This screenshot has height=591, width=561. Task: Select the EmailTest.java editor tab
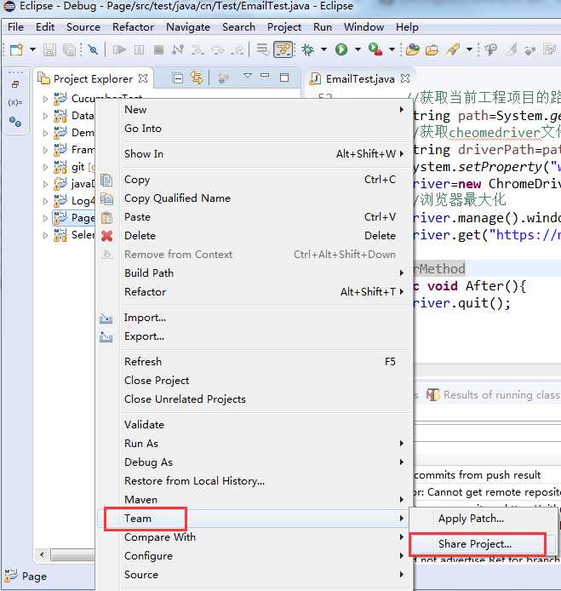[360, 79]
